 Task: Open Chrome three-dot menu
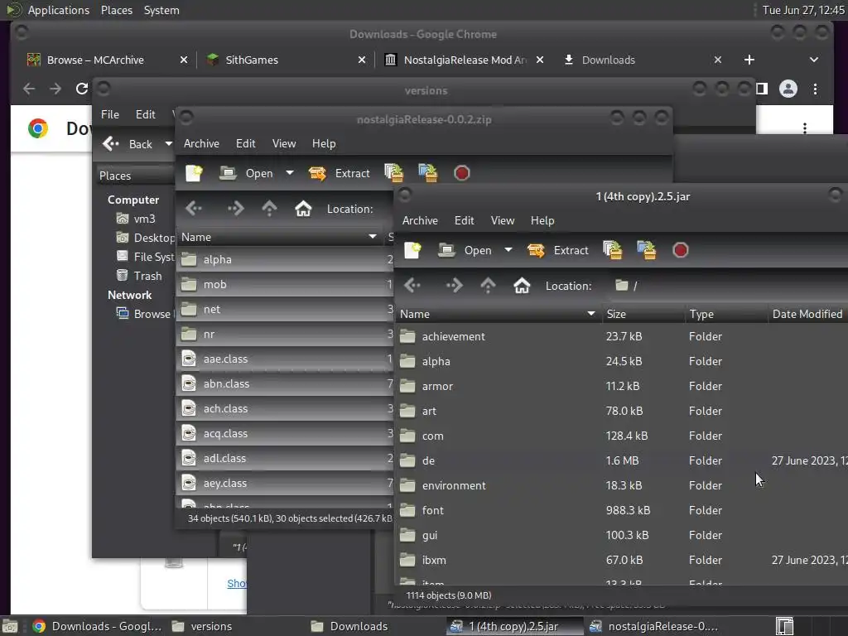815,89
